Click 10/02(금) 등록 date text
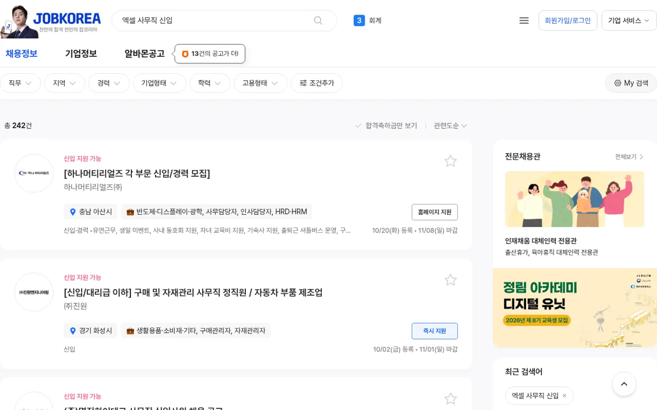This screenshot has height=410, width=657. coord(394,349)
